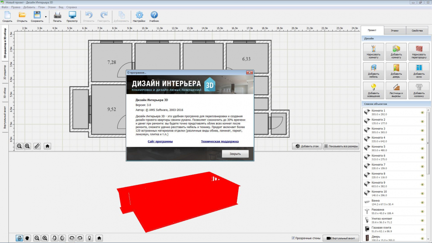Select the ruler measurement tool in 2D plan

tap(37, 146)
